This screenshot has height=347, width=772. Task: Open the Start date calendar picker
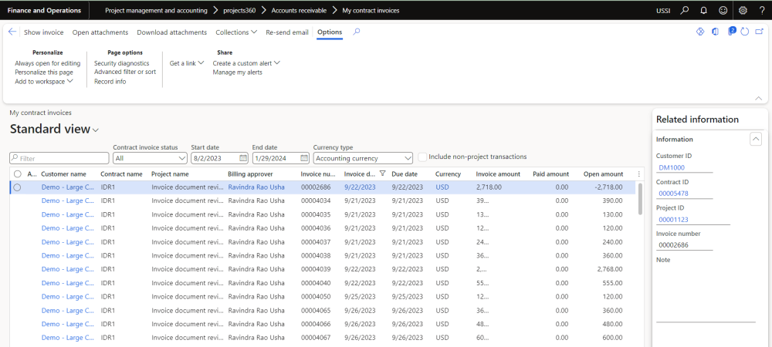pos(243,158)
